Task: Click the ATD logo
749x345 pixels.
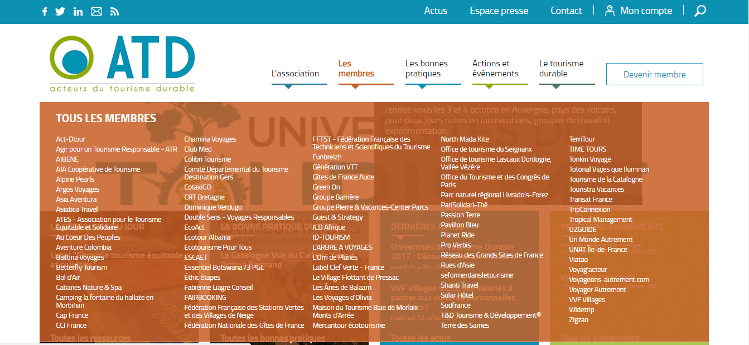Action: (122, 64)
